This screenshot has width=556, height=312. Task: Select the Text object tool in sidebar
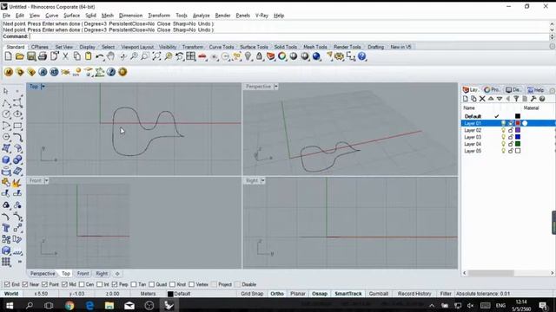pos(6,228)
